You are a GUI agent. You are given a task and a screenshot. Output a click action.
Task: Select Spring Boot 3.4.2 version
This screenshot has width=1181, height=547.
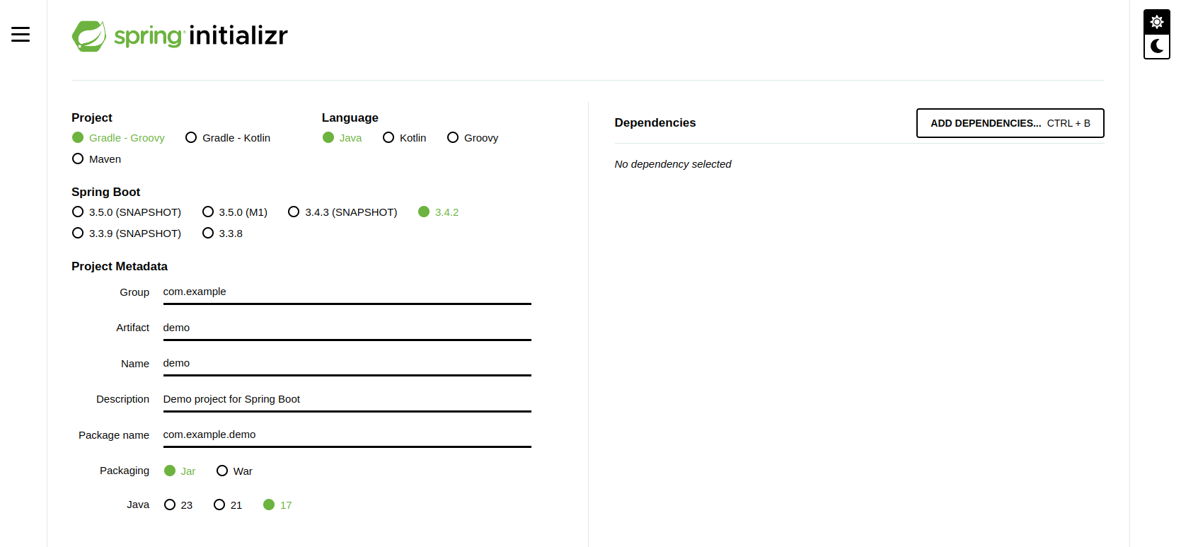click(x=439, y=212)
